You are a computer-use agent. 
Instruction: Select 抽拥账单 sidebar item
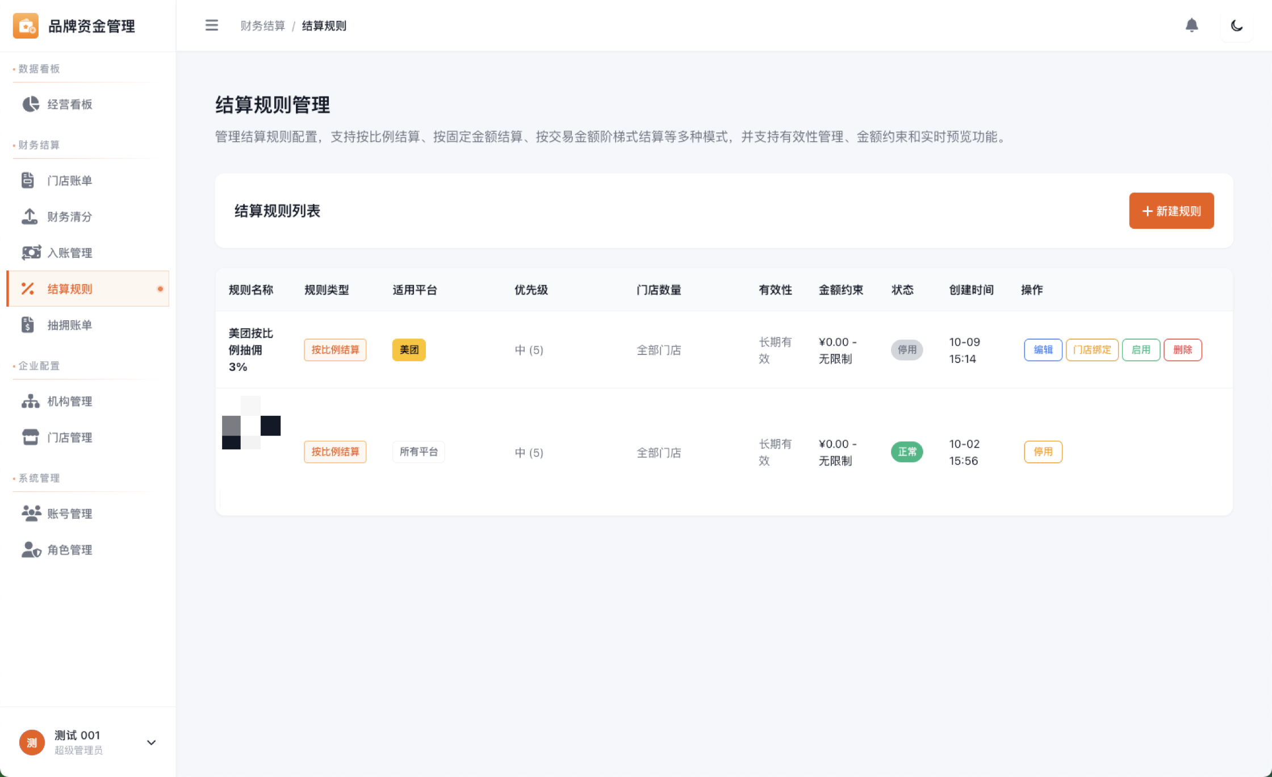tap(69, 325)
